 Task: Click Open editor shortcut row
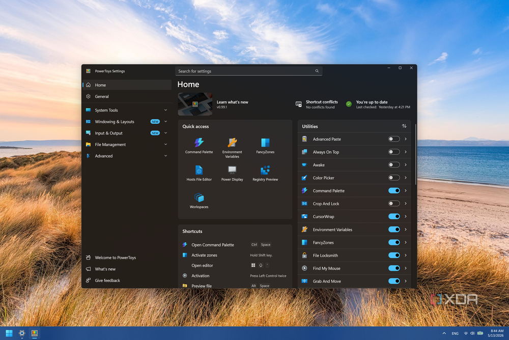point(235,265)
